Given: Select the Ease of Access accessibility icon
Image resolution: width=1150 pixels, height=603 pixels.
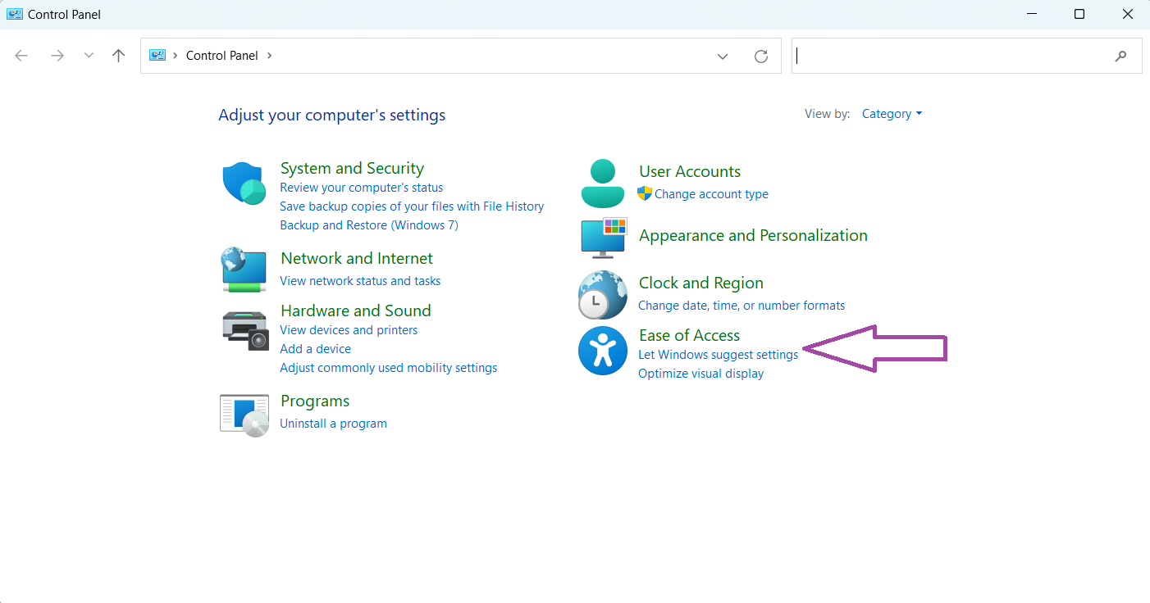Looking at the screenshot, I should (603, 351).
